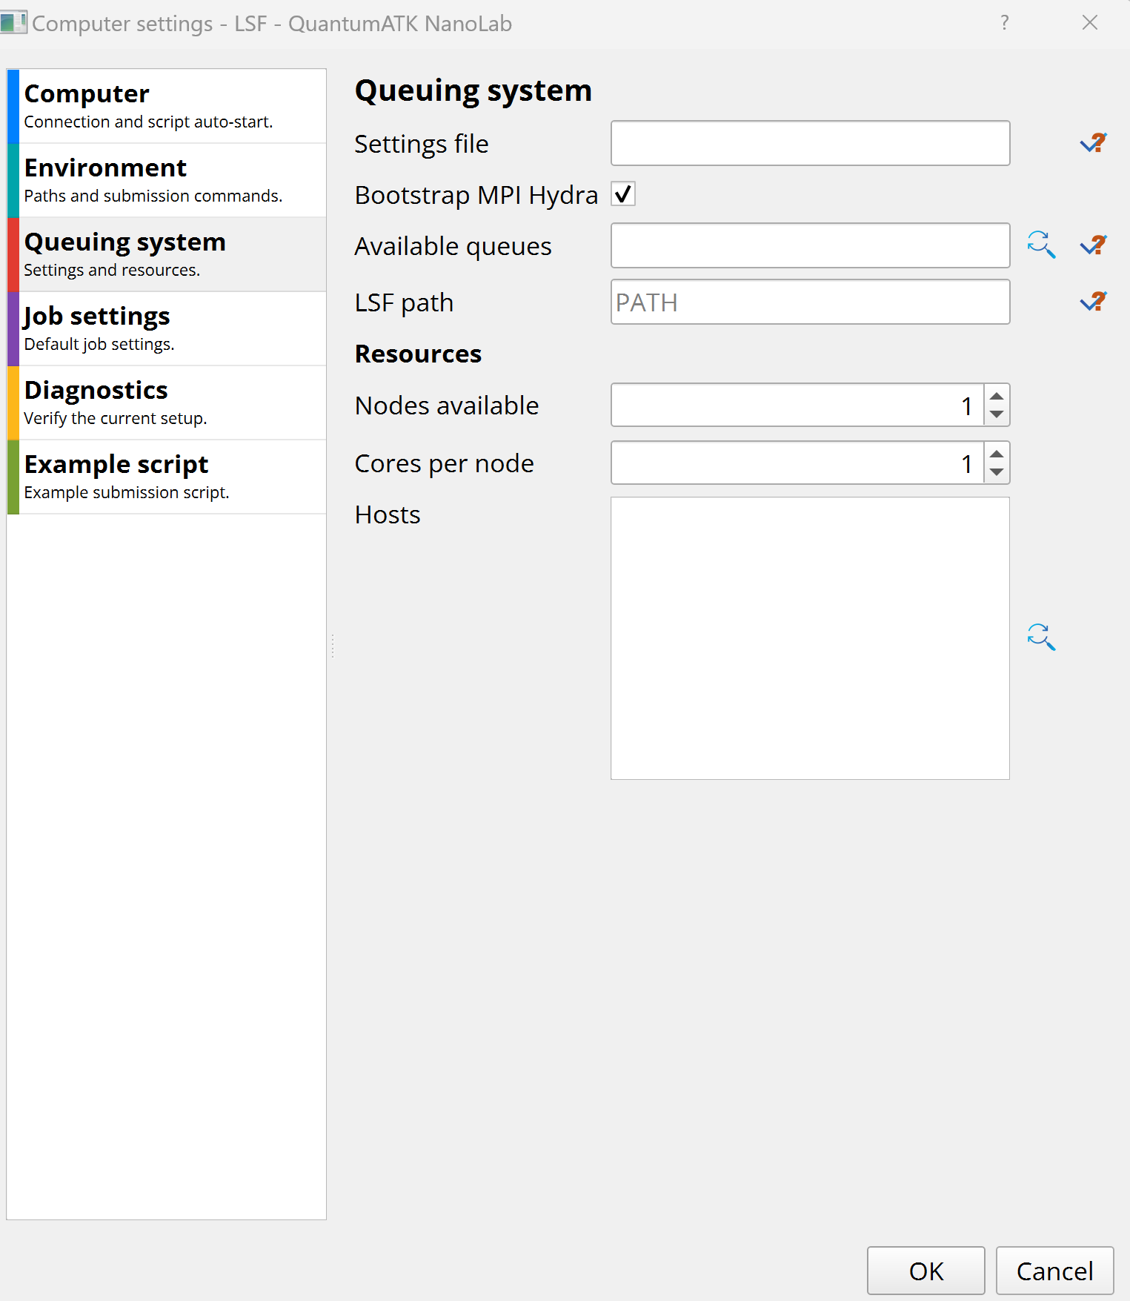
Task: Click the 'Bootstrap MPI Hydra' label
Action: point(476,195)
